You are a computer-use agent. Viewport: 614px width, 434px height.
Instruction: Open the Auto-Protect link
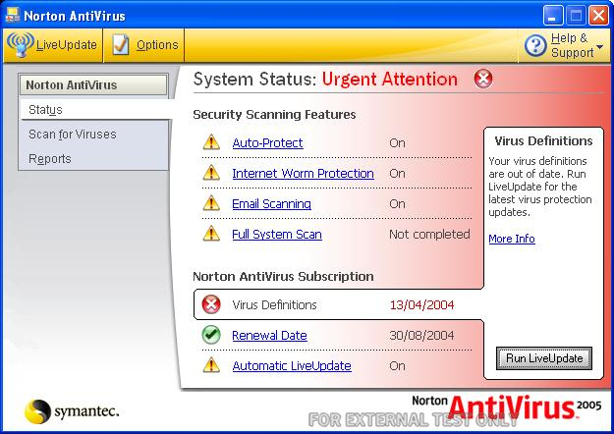pyautogui.click(x=267, y=143)
